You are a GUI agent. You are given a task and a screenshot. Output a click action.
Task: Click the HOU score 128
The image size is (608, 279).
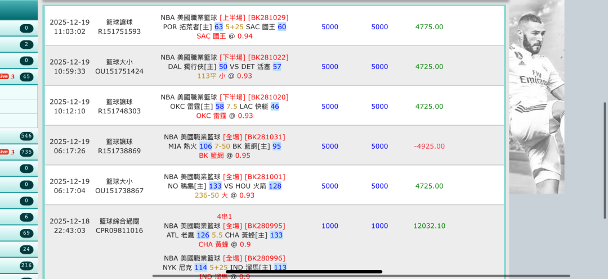[275, 186]
